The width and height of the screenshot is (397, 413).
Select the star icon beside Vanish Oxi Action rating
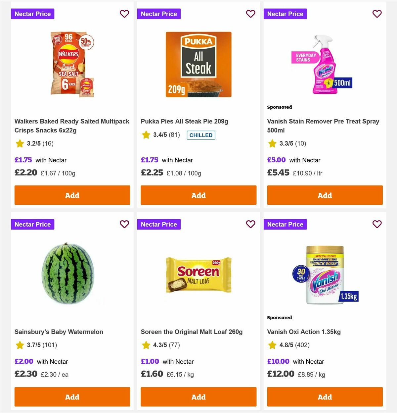pos(272,345)
